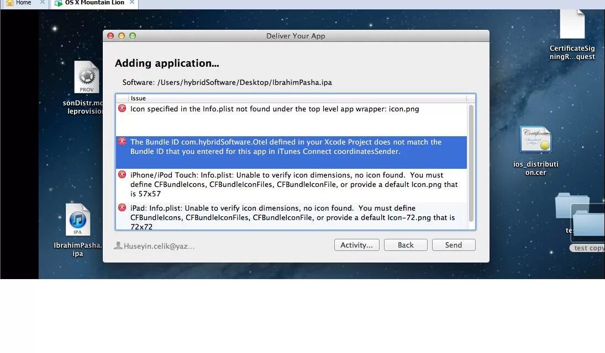Click the user icon beside Huseyin.celik account
The width and height of the screenshot is (605, 353).
point(118,245)
